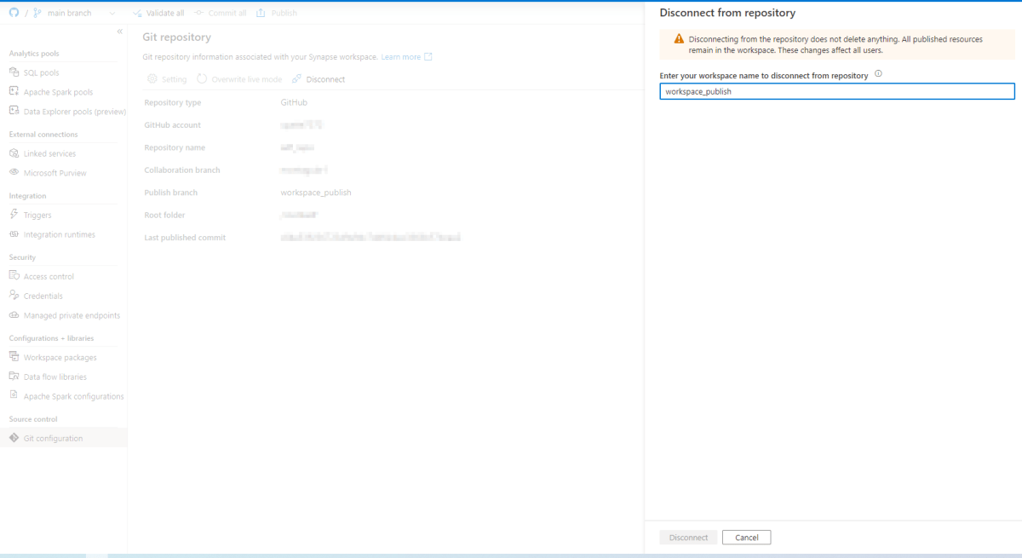The width and height of the screenshot is (1022, 558).
Task: Click Commit all in toolbar
Action: [220, 13]
